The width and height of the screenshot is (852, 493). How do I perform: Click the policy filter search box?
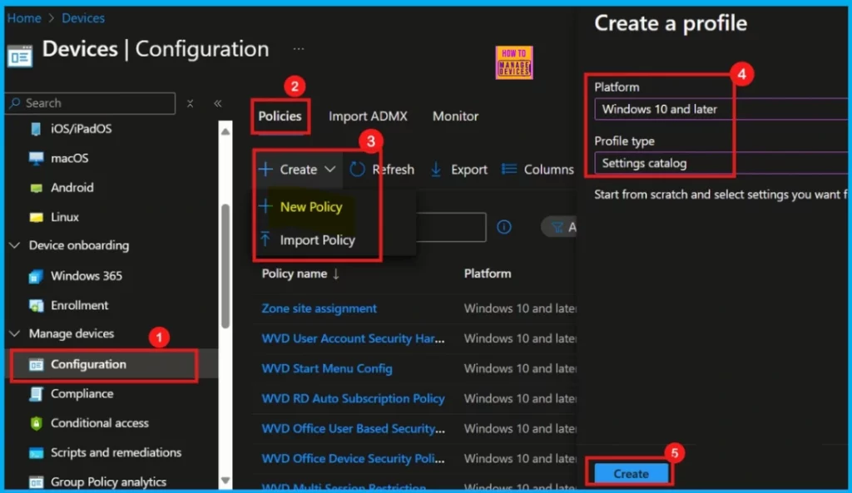coord(451,227)
